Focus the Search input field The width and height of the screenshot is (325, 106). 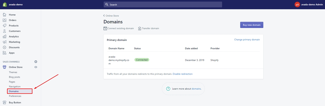163,5
